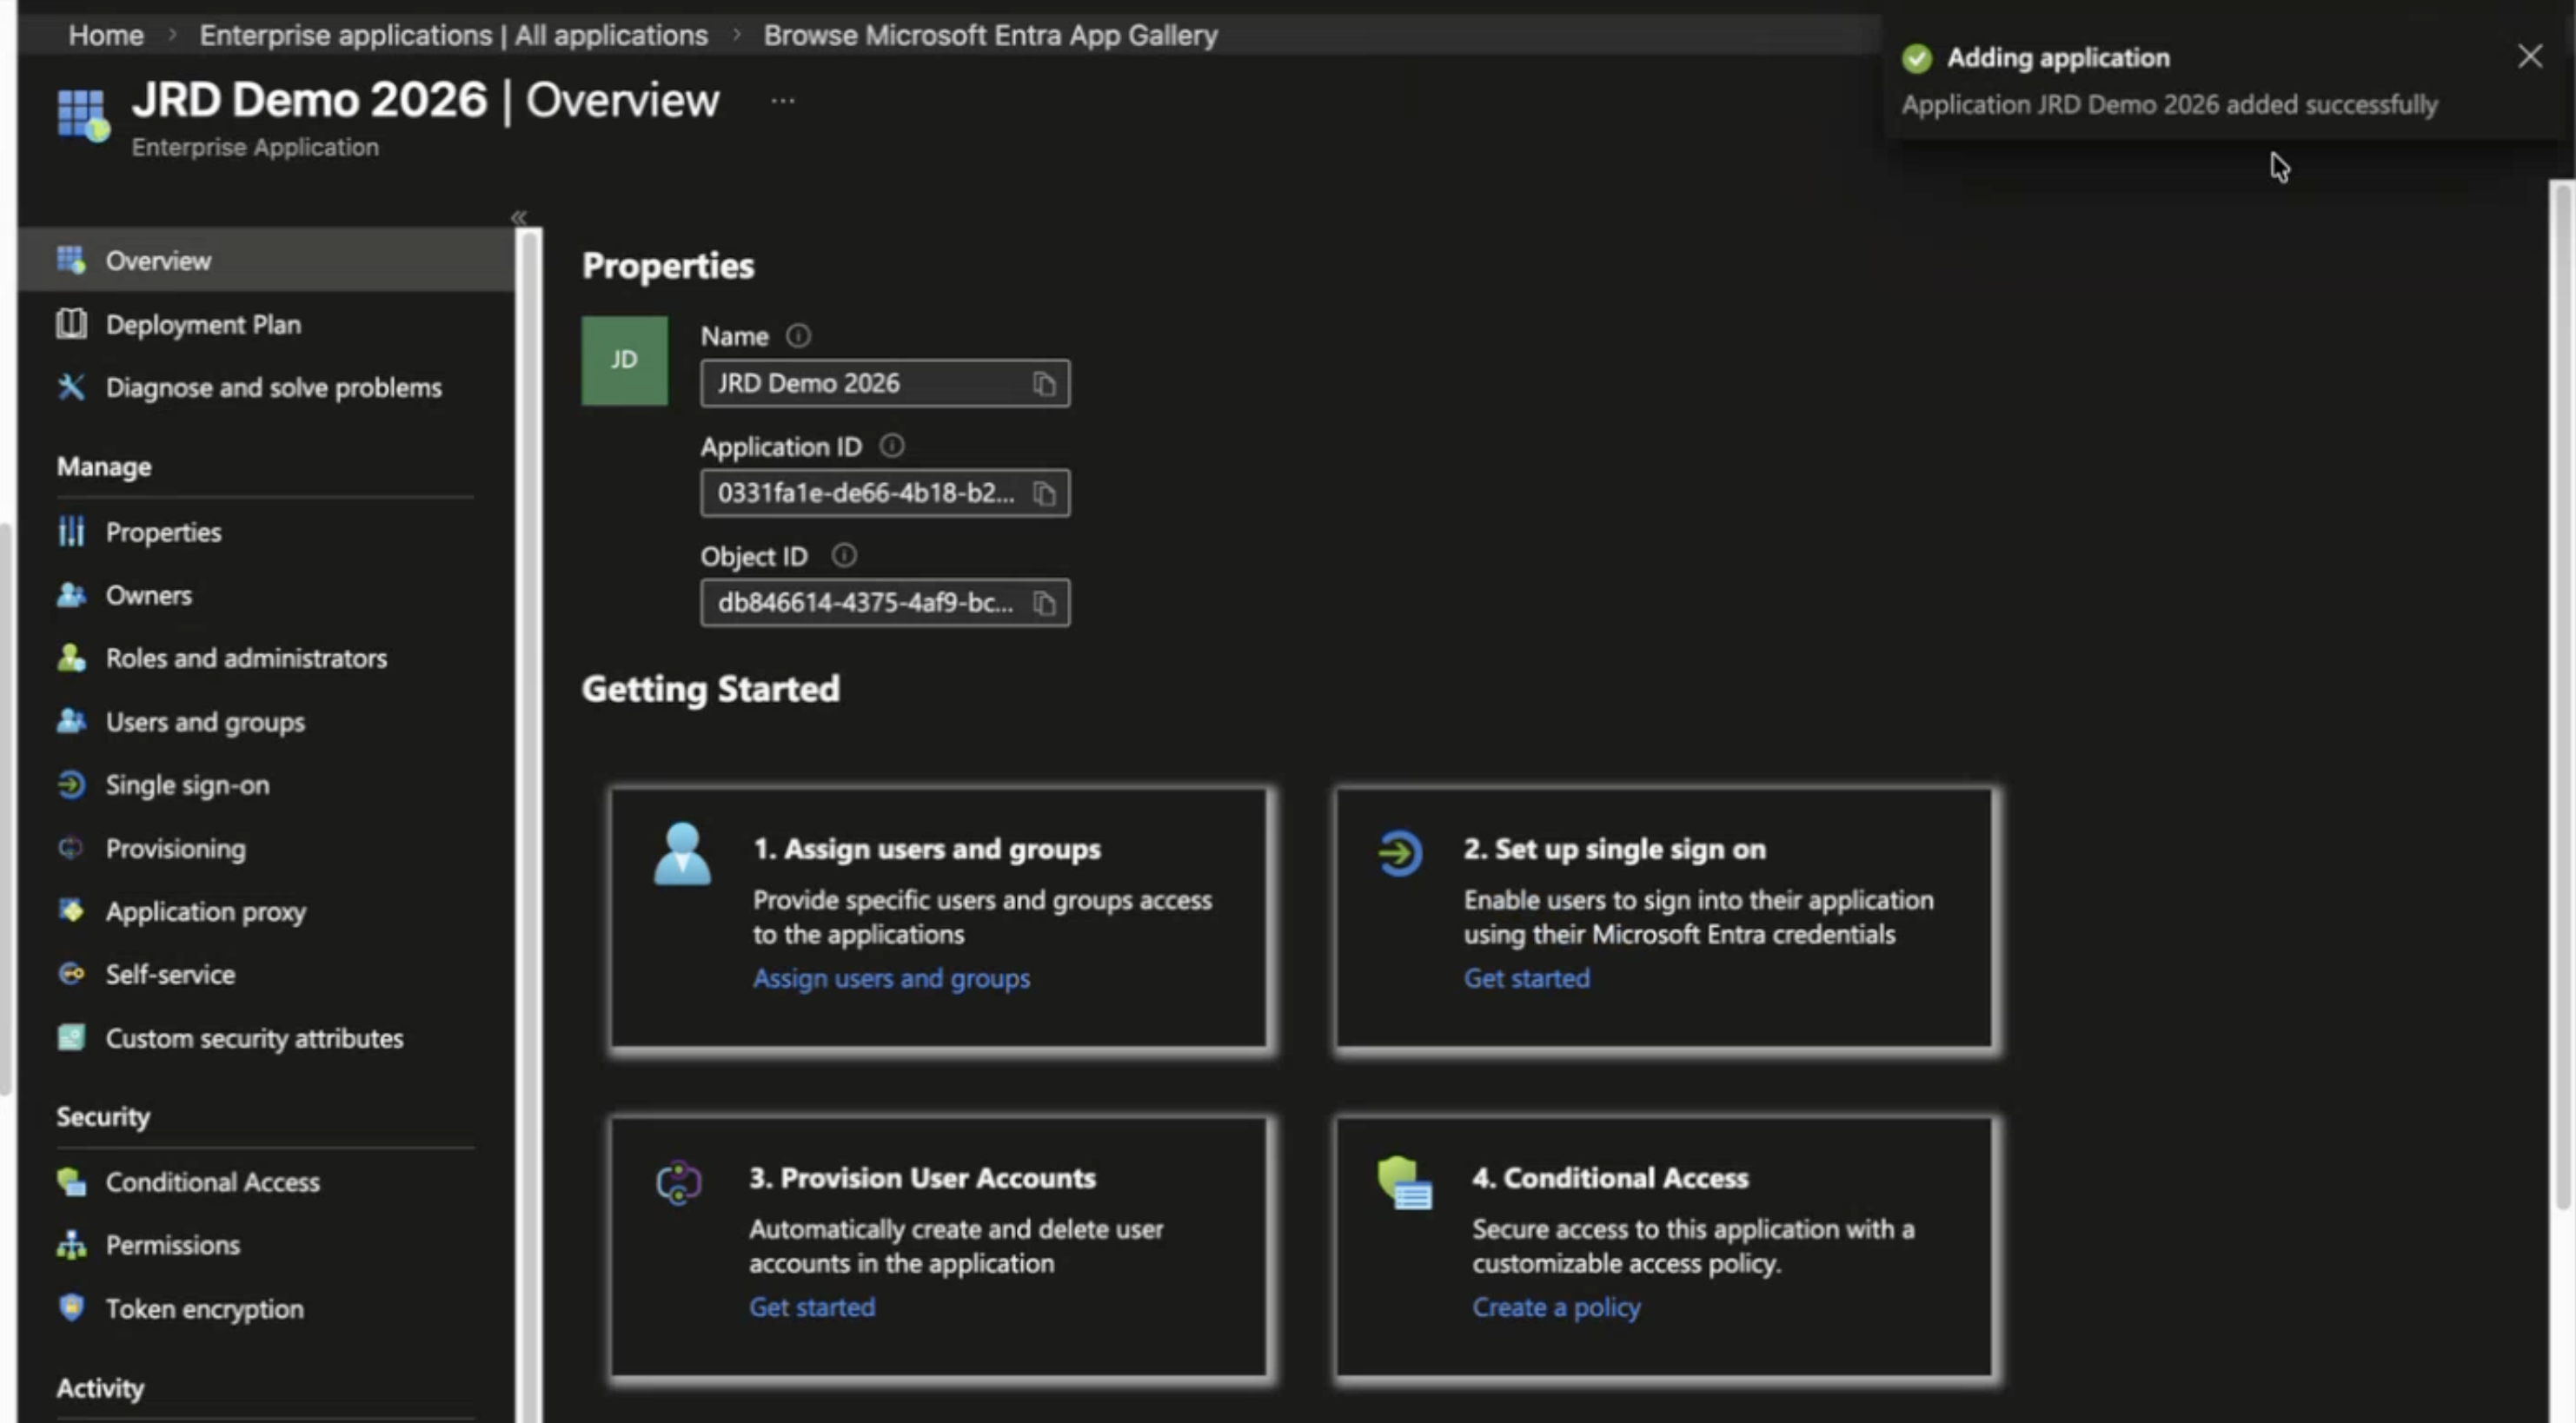Copy the Object ID value
Screen dimensions: 2576x1423
1044,604
